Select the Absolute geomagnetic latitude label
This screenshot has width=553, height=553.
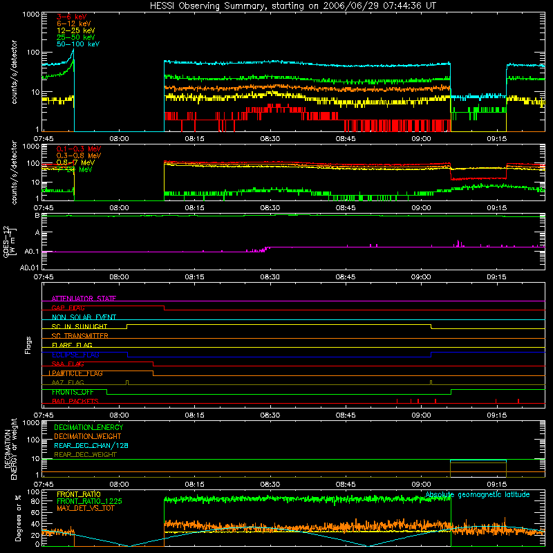pos(478,495)
